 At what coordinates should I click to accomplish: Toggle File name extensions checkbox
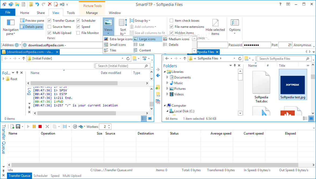click(172, 27)
